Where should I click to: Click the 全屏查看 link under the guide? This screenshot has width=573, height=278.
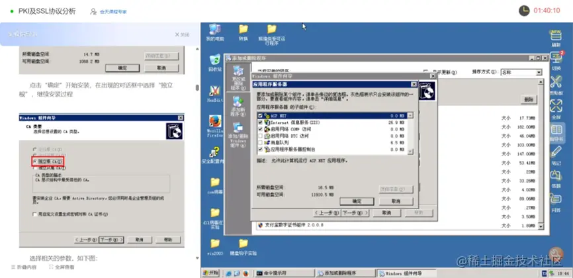pos(62,267)
